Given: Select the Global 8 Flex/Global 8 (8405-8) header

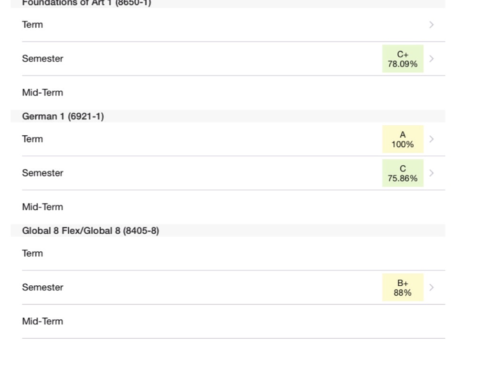Looking at the screenshot, I should [x=90, y=231].
